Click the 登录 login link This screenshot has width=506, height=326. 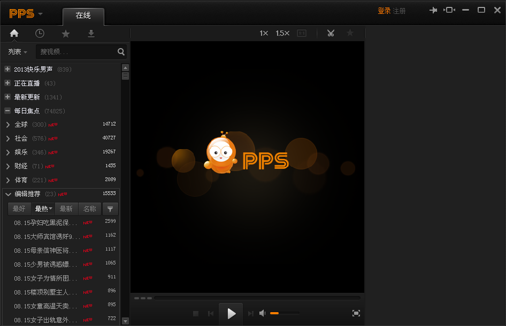click(384, 11)
